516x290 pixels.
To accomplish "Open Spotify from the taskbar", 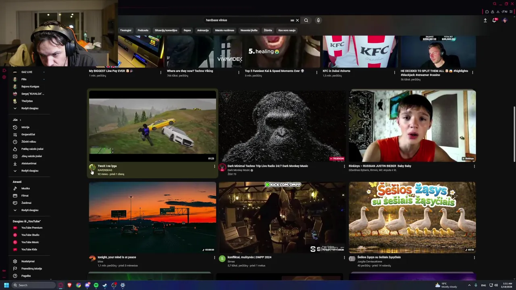I will pyautogui.click(x=96, y=285).
